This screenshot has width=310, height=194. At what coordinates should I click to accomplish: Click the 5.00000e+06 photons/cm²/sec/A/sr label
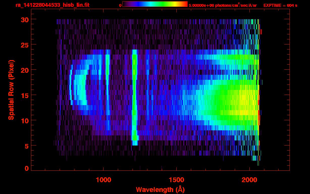(x=223, y=5)
